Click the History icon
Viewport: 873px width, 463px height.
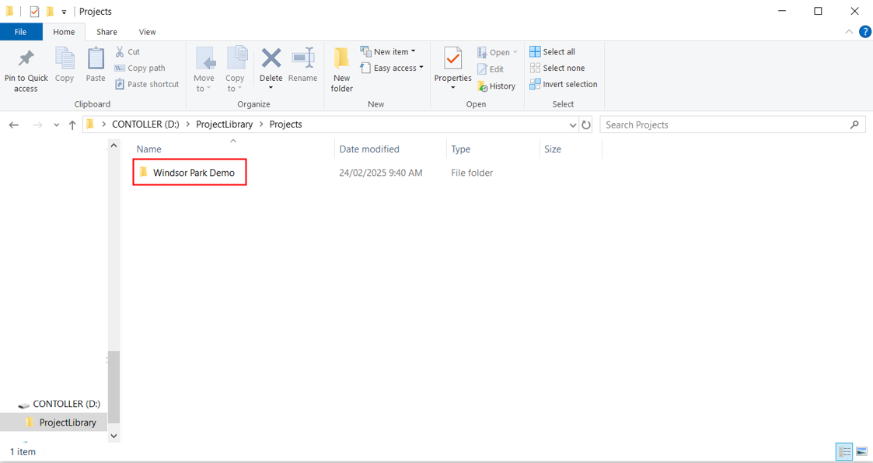click(483, 86)
